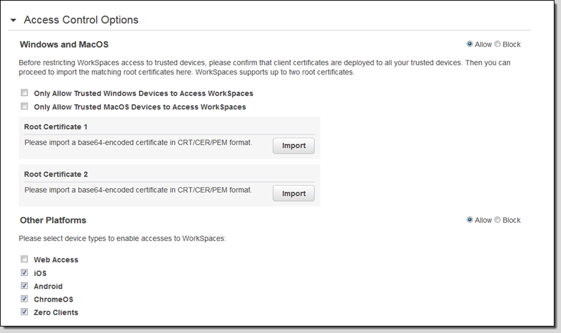Click Import for Root Certificate 1
The image size is (561, 333).
(293, 145)
